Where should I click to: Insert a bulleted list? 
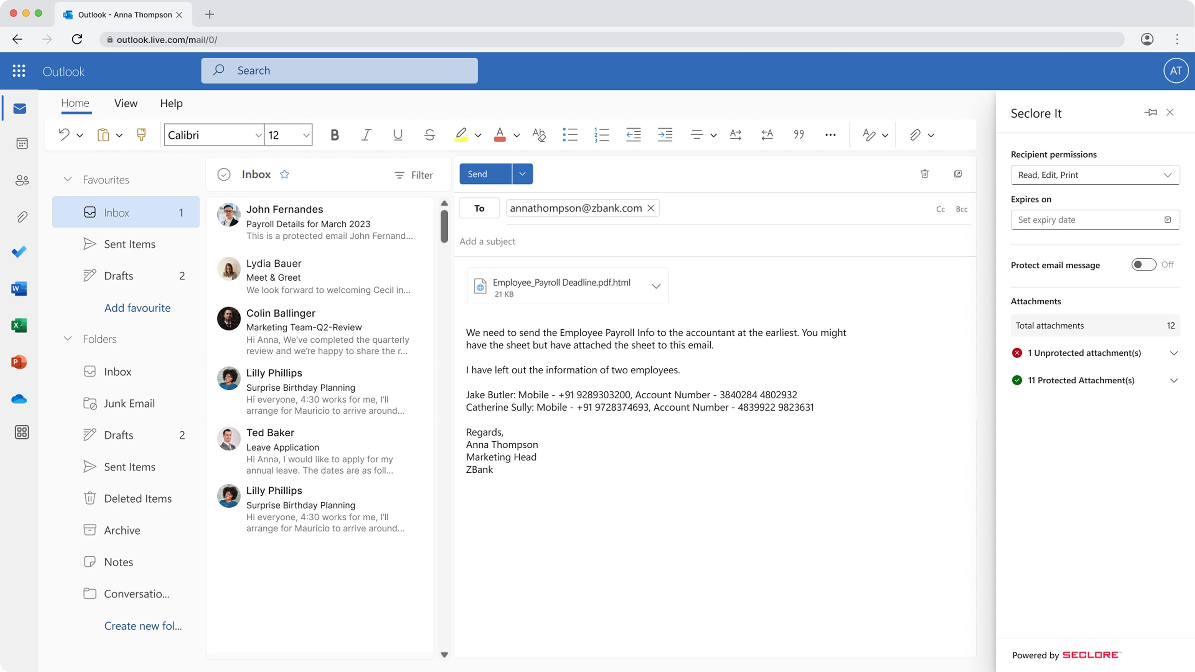(570, 135)
